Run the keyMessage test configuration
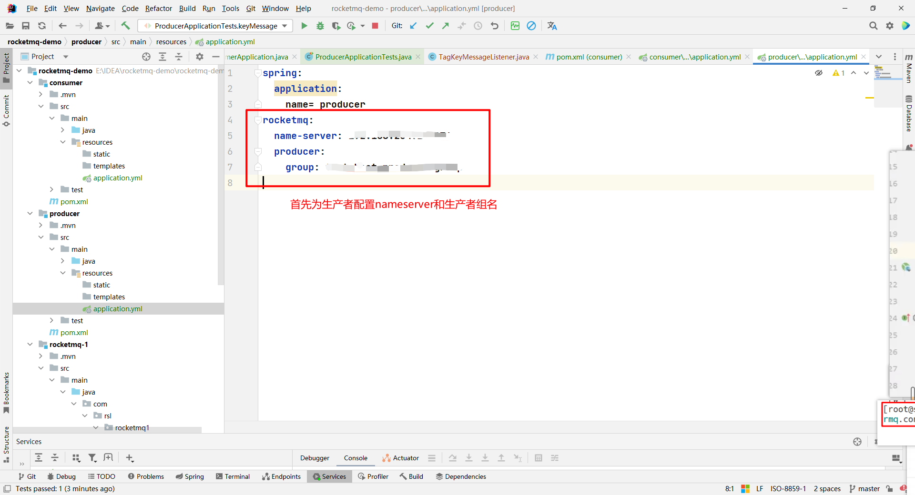The height and width of the screenshot is (495, 915). click(304, 26)
